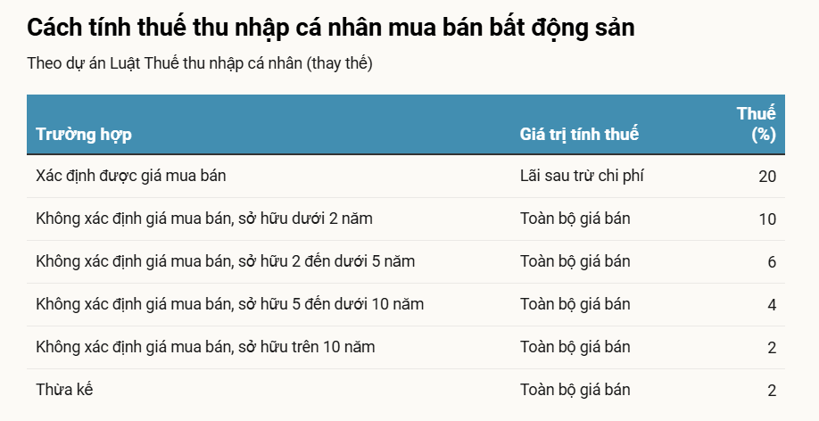
Task: Click "Toàn bộ giá bán" in the Thừa kế row
Action: point(575,390)
